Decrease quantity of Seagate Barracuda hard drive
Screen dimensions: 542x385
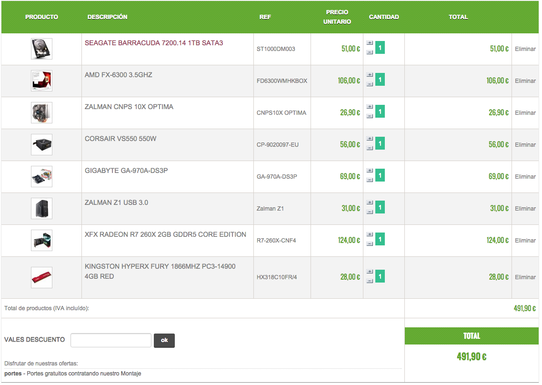click(370, 52)
